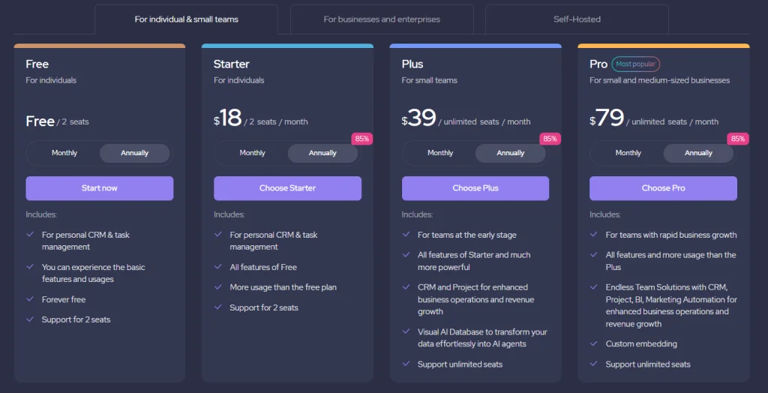Click the 85% discount badge on Starter
Viewport: 768px width, 393px height.
[x=362, y=139]
